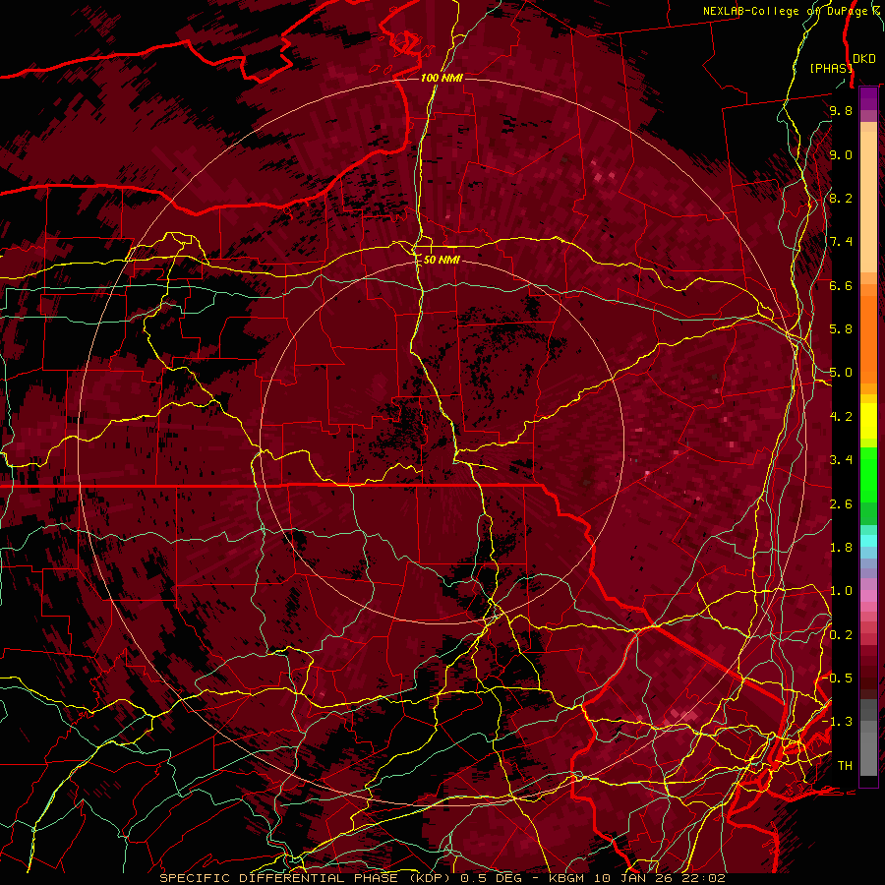This screenshot has width=885, height=885.
Task: Pick the yellow segment of the color bar
Action: pos(868,421)
